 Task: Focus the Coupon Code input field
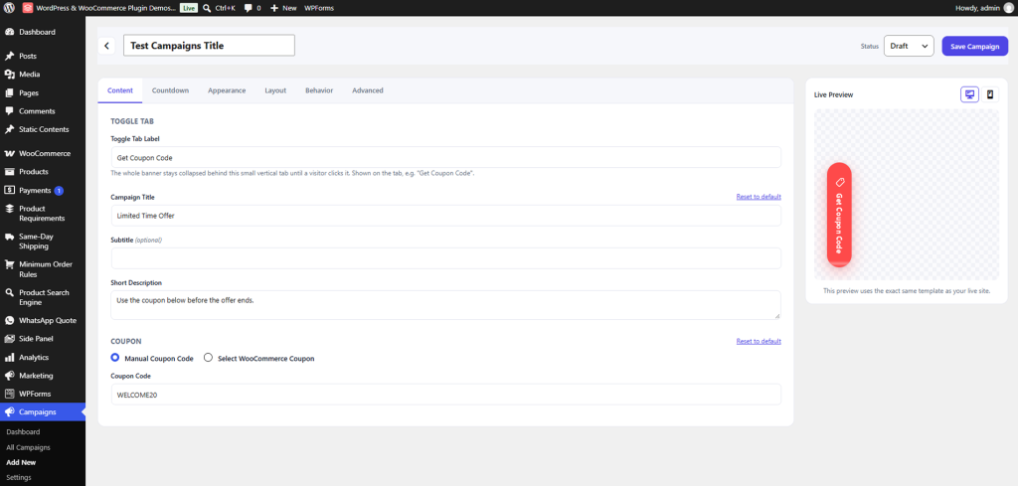(446, 395)
